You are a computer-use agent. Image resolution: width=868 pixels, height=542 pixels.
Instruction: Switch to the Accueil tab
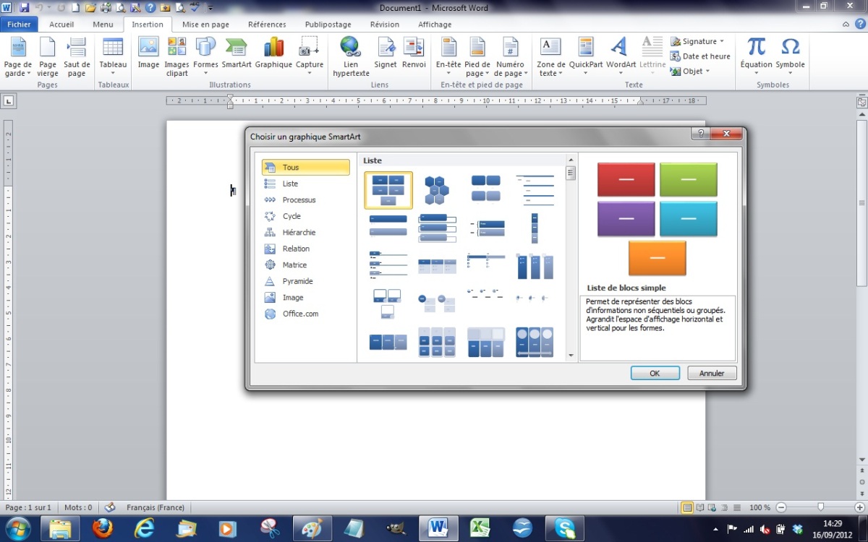point(61,25)
